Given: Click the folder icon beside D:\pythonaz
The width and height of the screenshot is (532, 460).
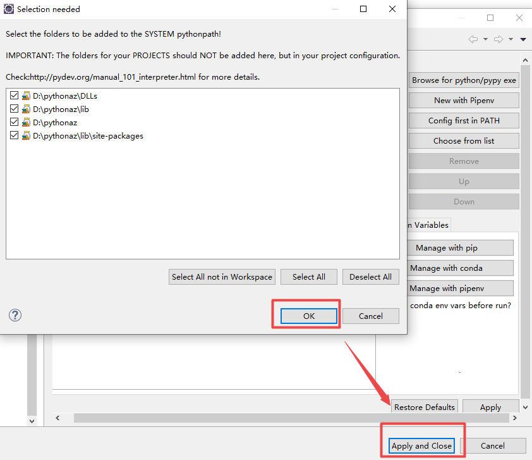Looking at the screenshot, I should tap(26, 122).
